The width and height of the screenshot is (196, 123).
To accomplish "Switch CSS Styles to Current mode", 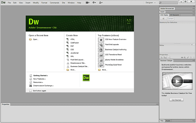I will pos(171,19).
